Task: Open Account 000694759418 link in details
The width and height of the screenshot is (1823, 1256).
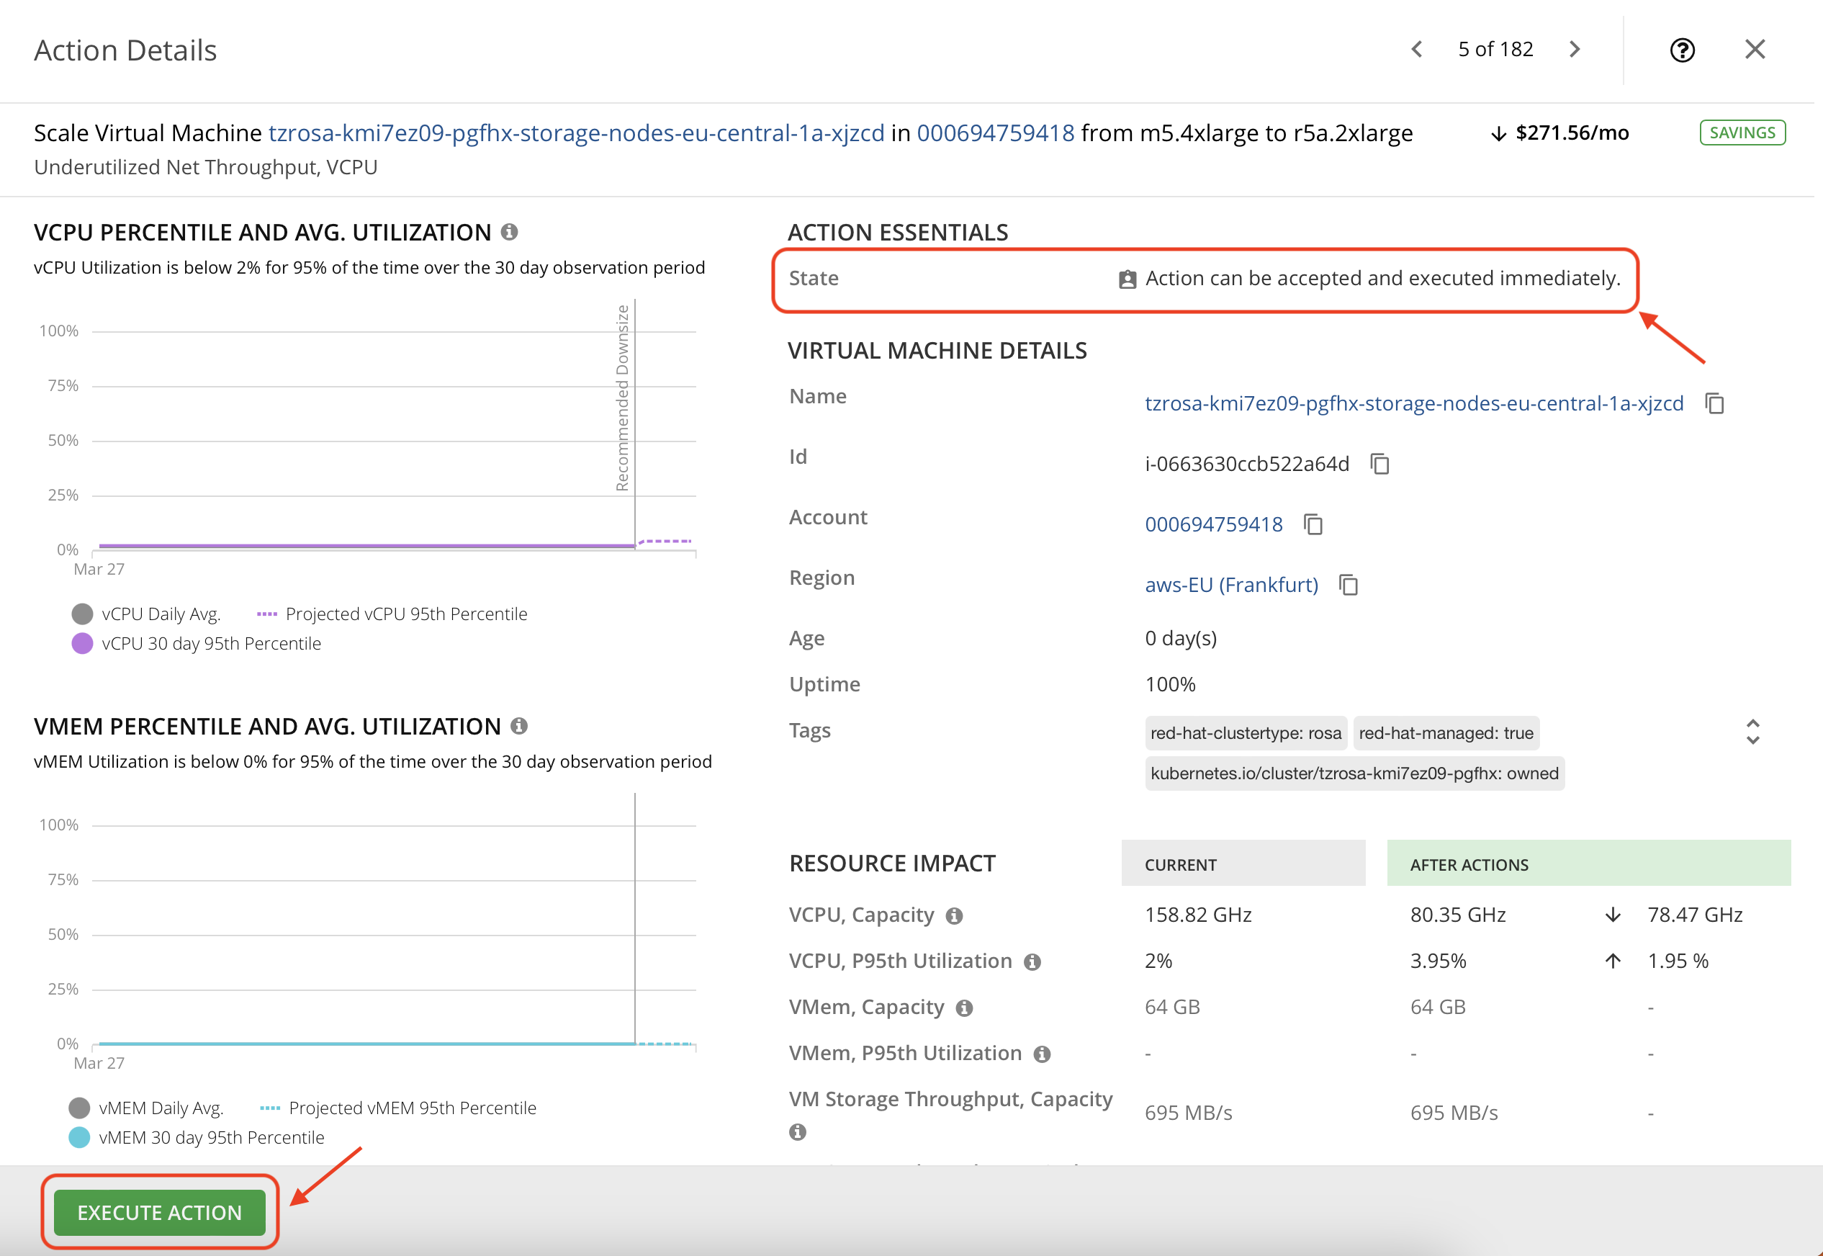Action: (1213, 525)
